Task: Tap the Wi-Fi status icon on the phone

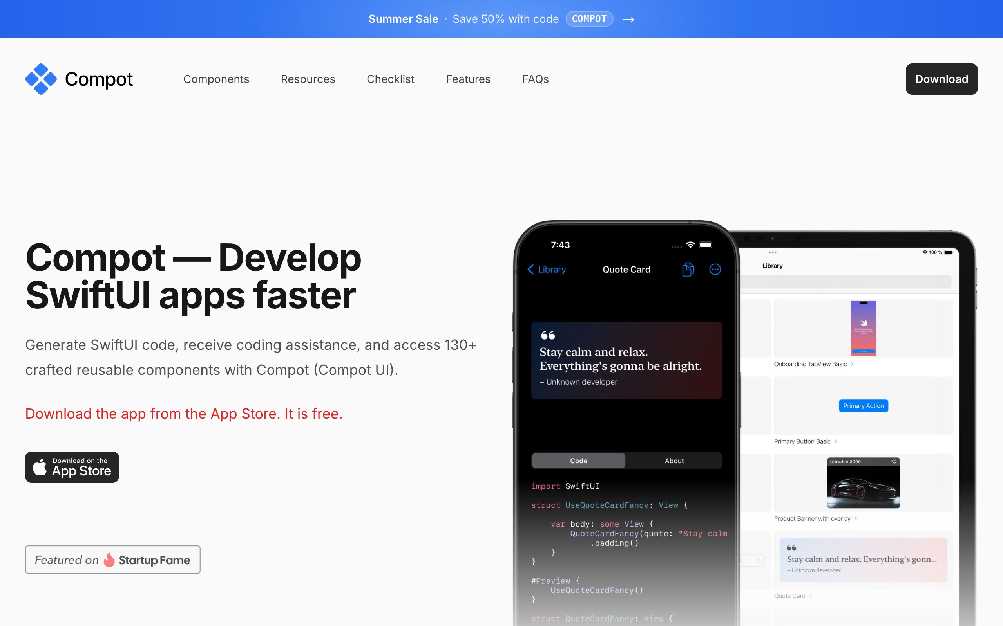Action: [690, 245]
